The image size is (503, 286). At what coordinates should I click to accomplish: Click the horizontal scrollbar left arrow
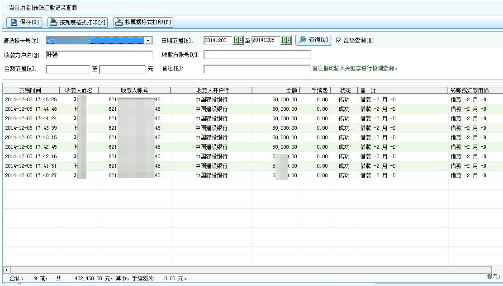click(x=6, y=270)
